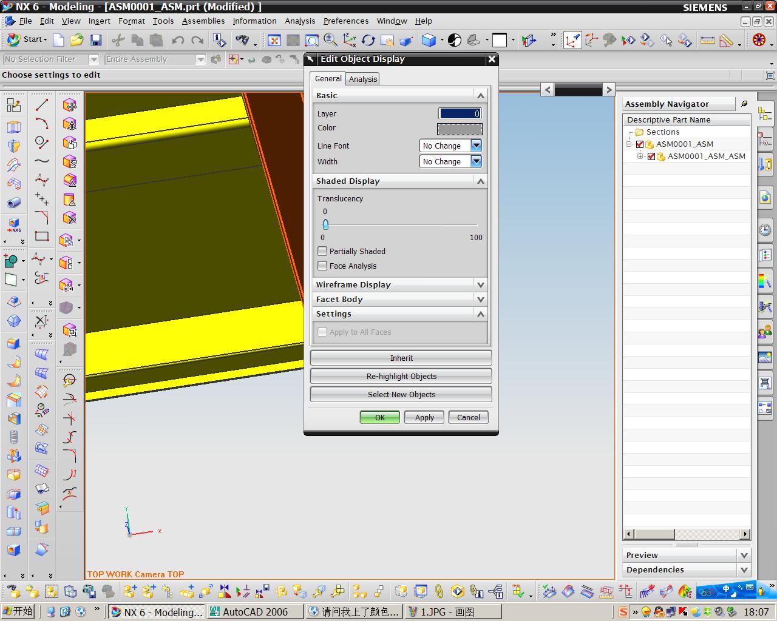Viewport: 777px width, 621px height.
Task: Click the Fit view icon
Action: click(x=274, y=40)
